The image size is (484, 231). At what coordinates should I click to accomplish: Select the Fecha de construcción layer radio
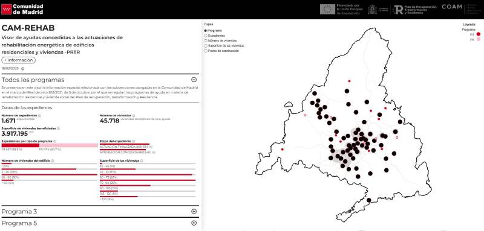pos(206,51)
